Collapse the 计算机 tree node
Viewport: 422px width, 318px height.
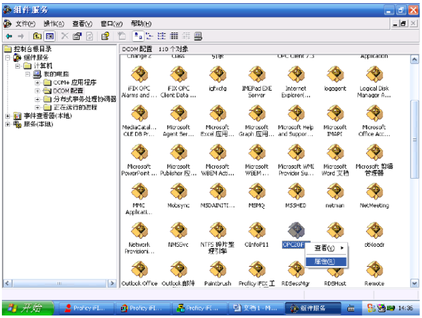[18, 66]
